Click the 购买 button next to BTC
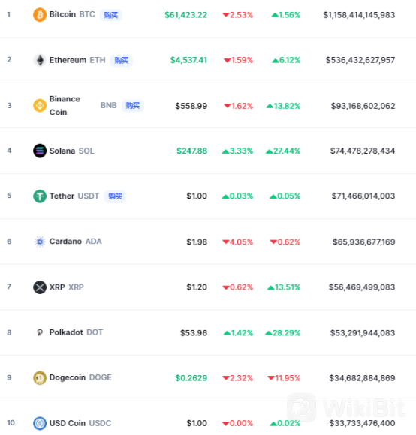 [x=111, y=15]
